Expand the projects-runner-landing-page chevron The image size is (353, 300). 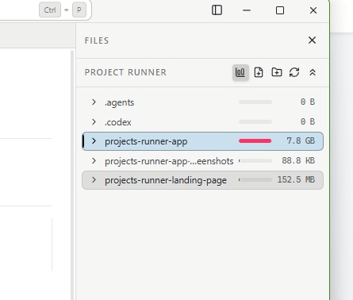coord(94,180)
